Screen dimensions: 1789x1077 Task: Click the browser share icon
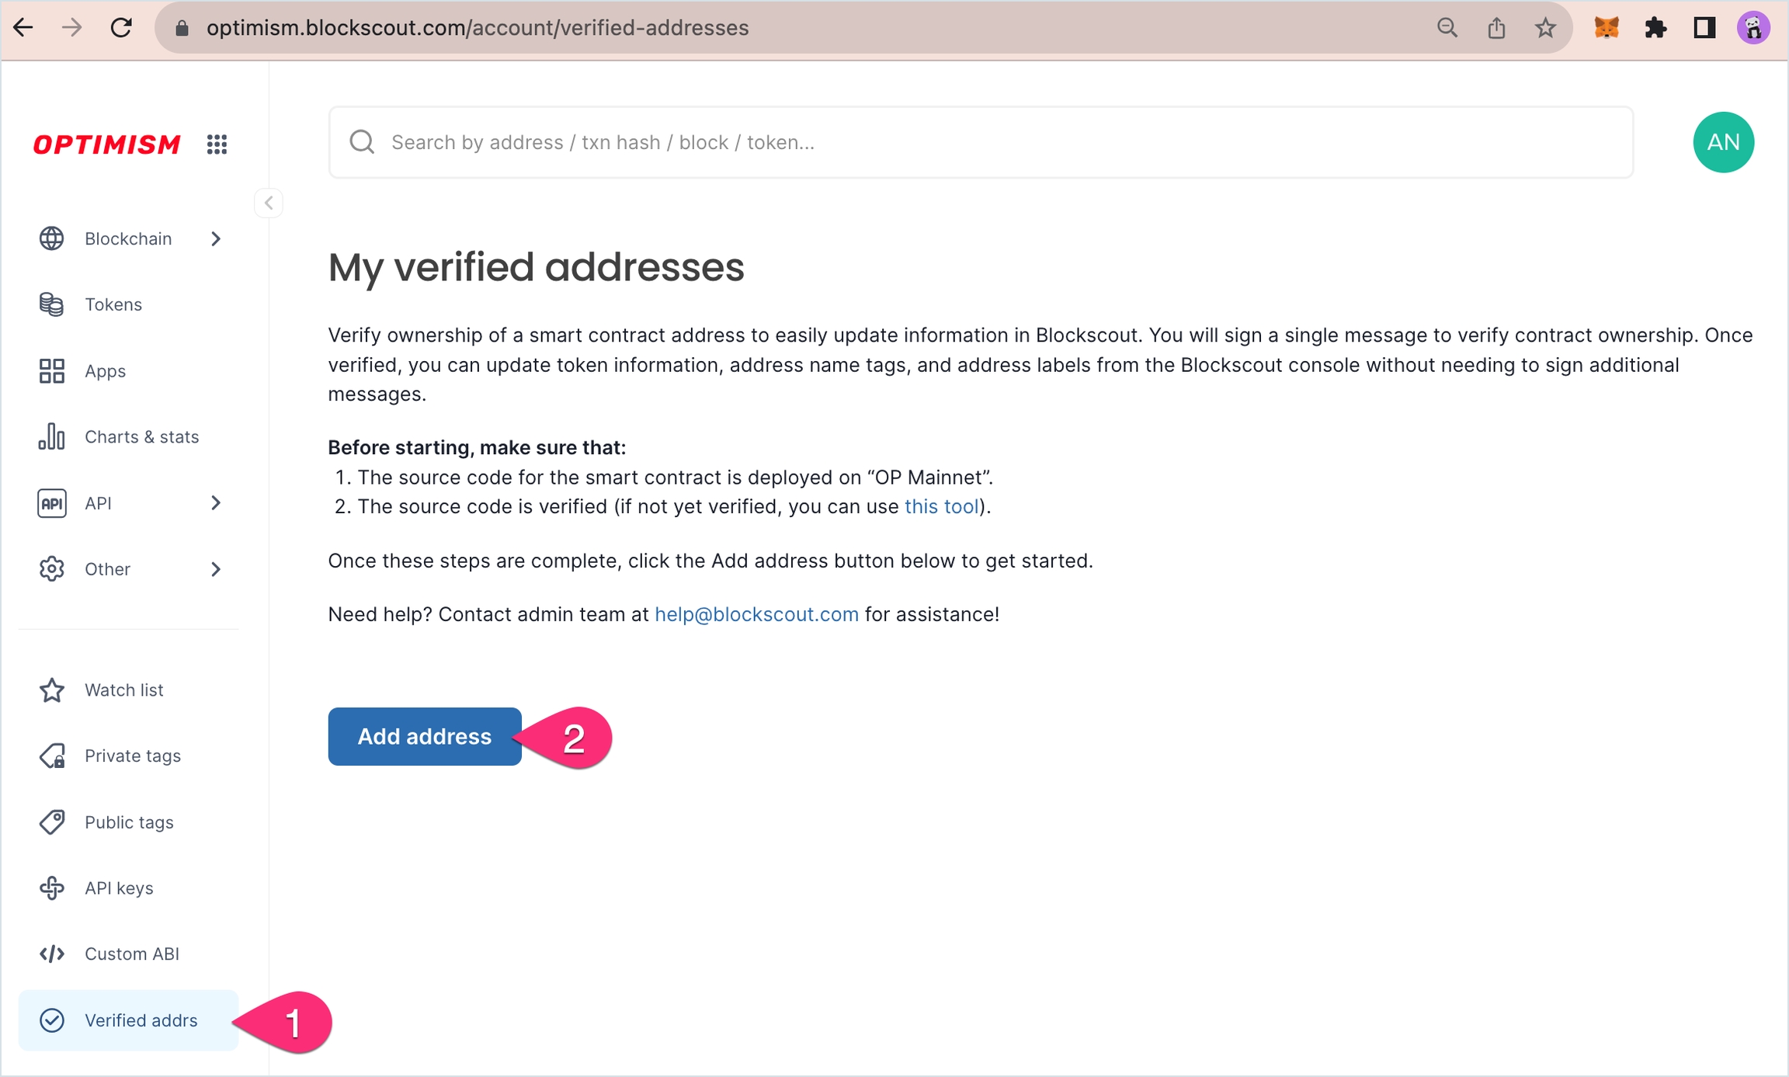click(x=1496, y=29)
